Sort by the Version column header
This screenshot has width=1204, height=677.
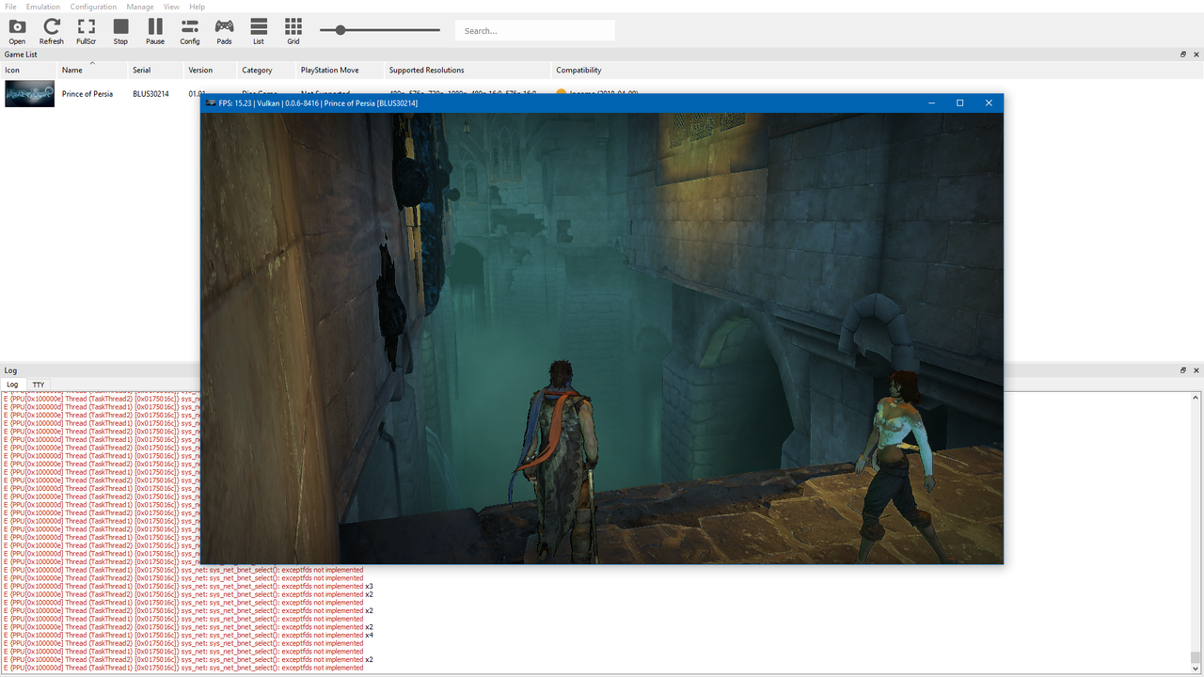coord(211,71)
